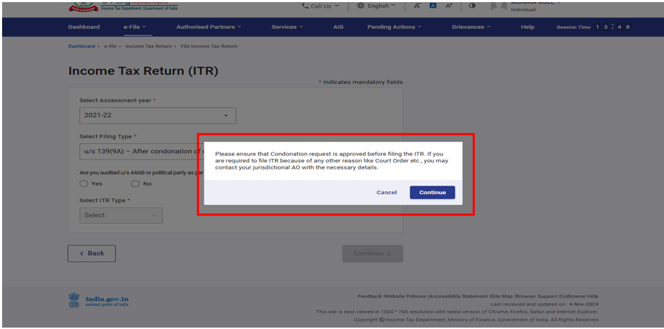Click Continue in the condonation dialog
The image size is (664, 329).
click(432, 192)
